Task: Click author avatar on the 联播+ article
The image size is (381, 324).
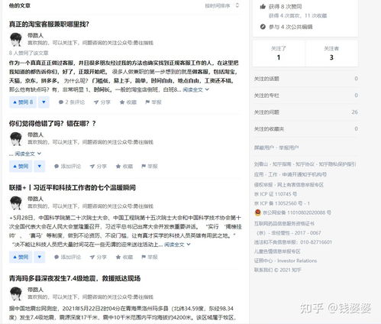Action: [x=16, y=203]
